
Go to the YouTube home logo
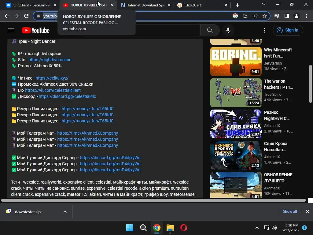coord(36,30)
